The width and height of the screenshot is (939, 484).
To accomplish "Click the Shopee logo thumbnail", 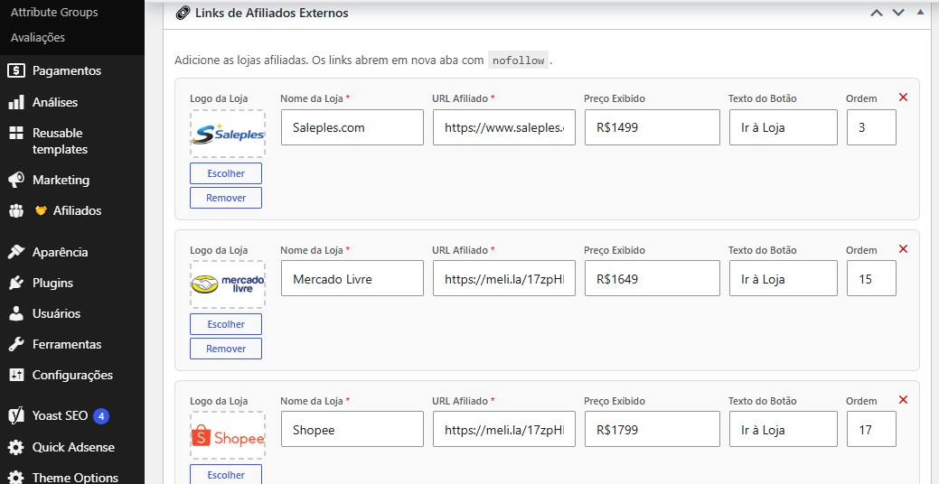I will tap(228, 435).
